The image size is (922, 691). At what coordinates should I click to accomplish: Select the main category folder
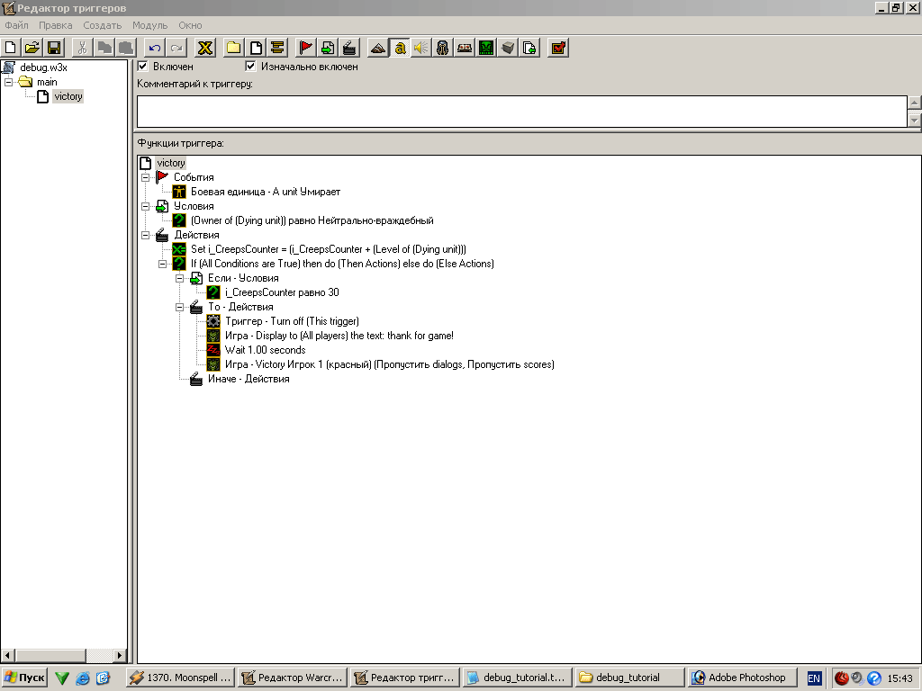pos(47,82)
